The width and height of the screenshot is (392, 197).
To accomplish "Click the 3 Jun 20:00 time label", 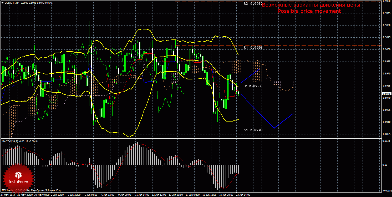I will click(74, 195).
